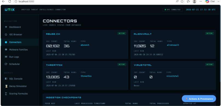Viewport: 221px width, 106px height.
Task: Click THREATFOX last run 2026-07-04 23:29:57
Action: [61, 86]
